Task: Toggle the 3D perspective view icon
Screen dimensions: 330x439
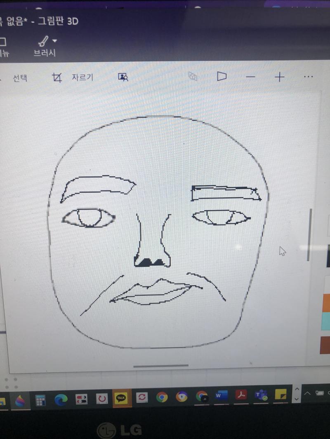Action: tap(222, 76)
